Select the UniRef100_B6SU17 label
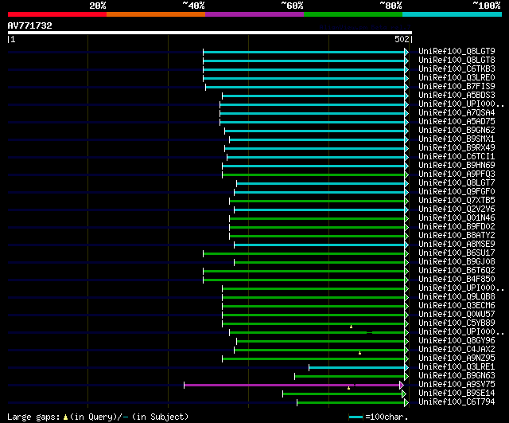This screenshot has width=509, height=423. pos(457,253)
